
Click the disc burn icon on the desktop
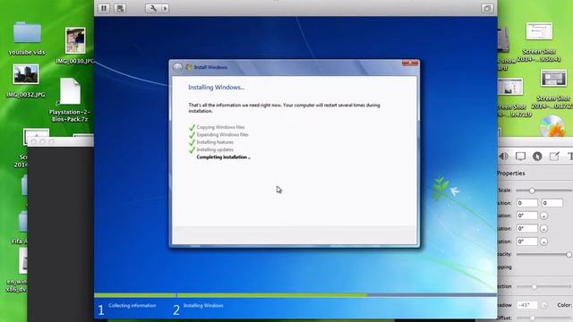point(552,126)
